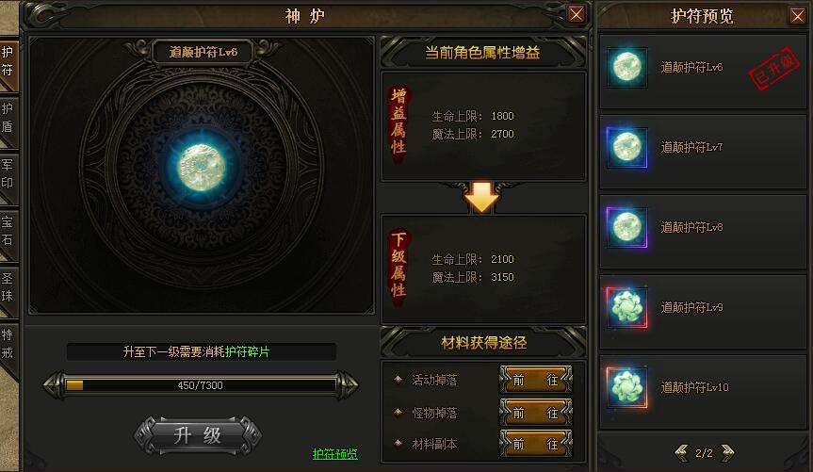Switch to the 军印 side tab
Screen dimensions: 813x472
pyautogui.click(x=8, y=174)
